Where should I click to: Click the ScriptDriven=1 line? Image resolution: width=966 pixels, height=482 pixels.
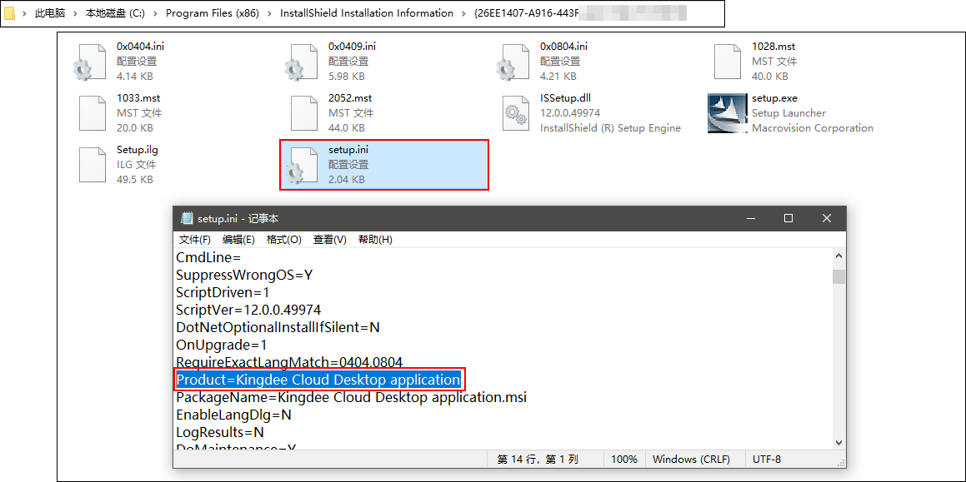coord(223,292)
